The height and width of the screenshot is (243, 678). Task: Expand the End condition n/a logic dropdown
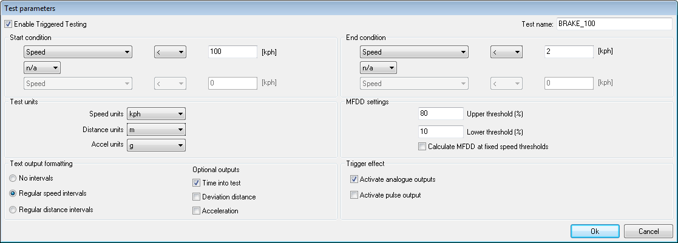point(379,68)
